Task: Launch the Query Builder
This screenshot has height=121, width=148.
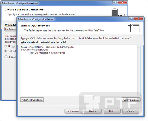Action: click(131, 100)
